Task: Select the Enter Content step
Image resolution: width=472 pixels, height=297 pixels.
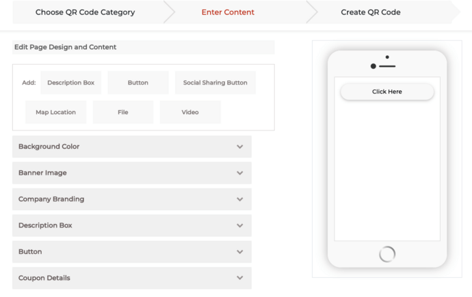Action: [228, 12]
